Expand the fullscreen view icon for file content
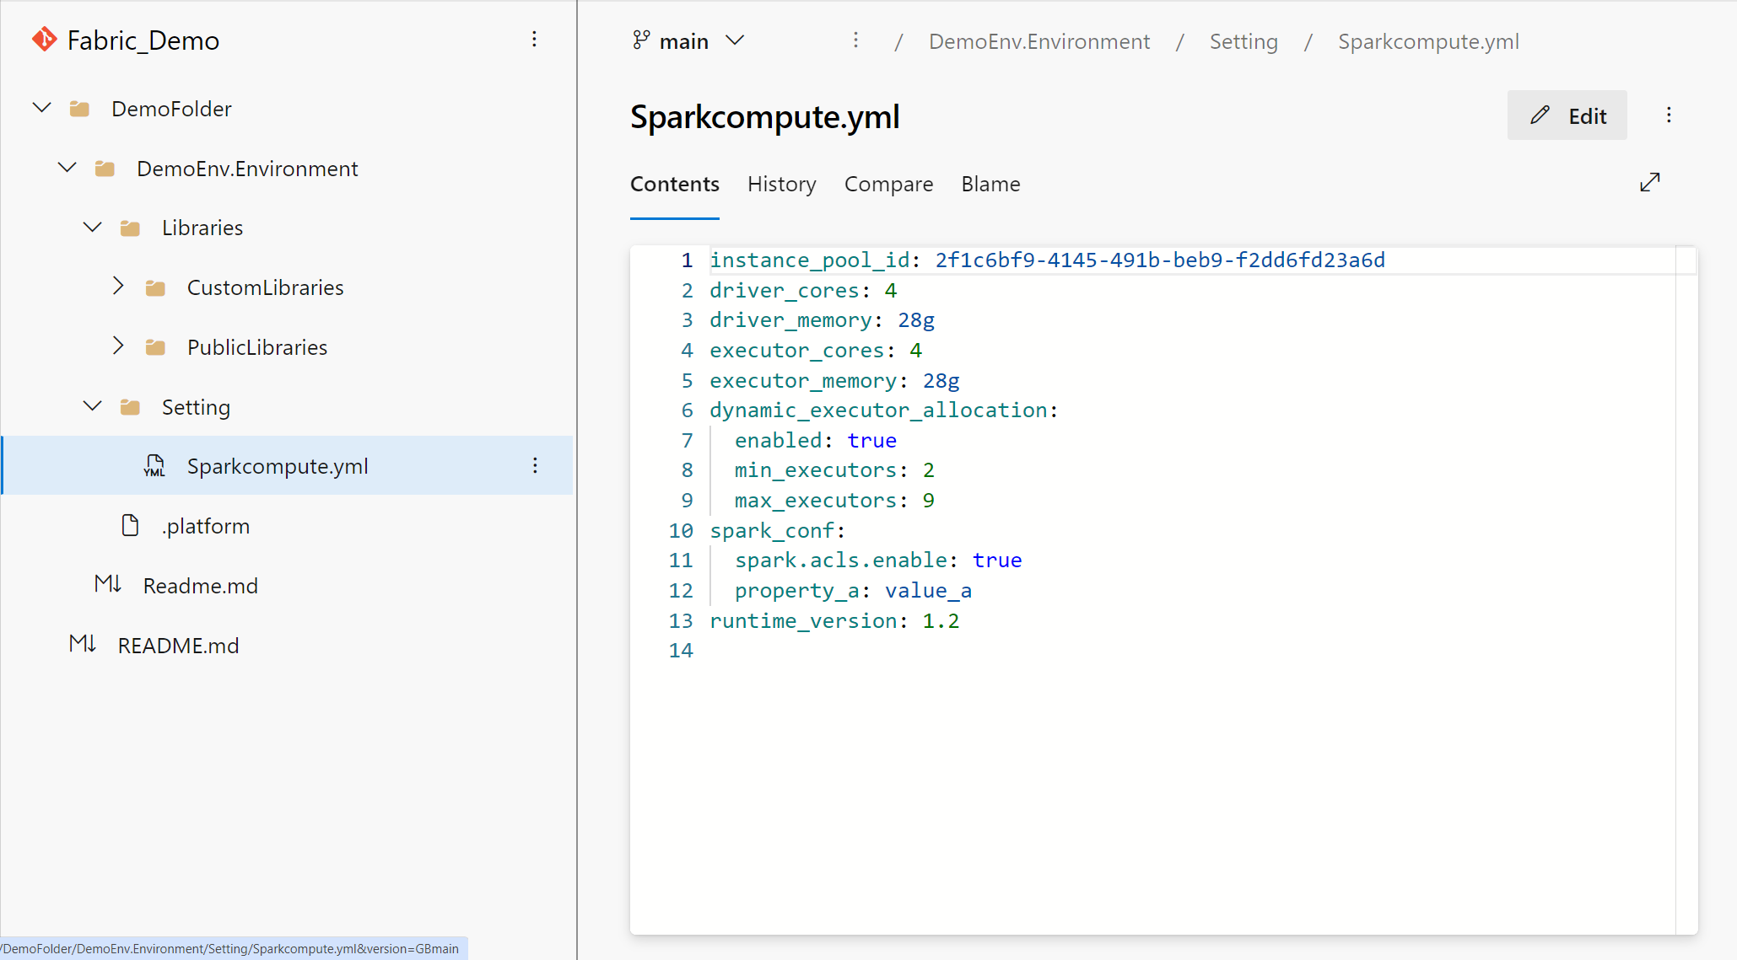Image resolution: width=1737 pixels, height=960 pixels. point(1652,183)
